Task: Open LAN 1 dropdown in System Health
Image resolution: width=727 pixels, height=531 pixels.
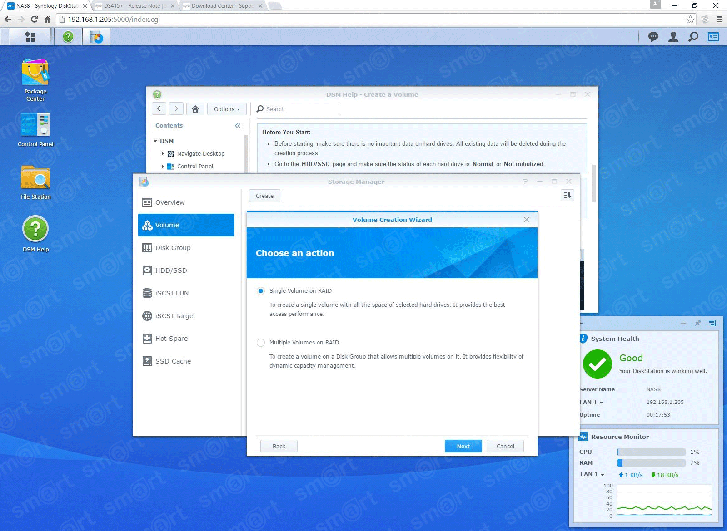Action: (591, 403)
